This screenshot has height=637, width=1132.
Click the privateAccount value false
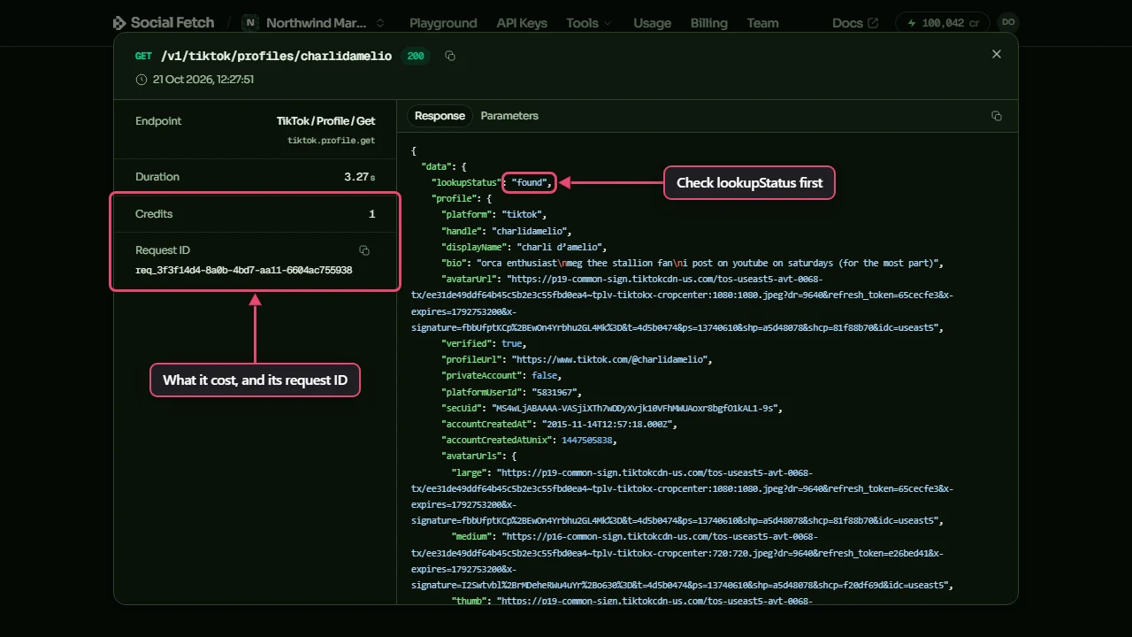546,375
